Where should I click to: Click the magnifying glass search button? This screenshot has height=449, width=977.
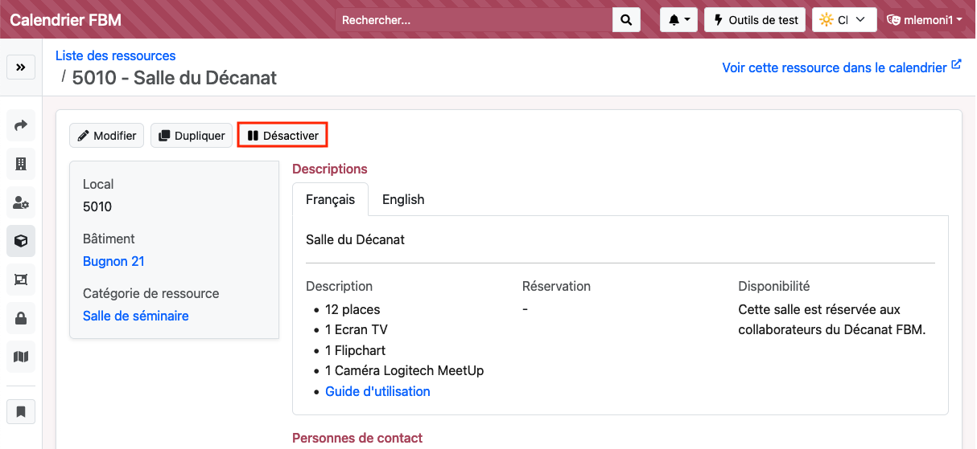[x=626, y=20]
